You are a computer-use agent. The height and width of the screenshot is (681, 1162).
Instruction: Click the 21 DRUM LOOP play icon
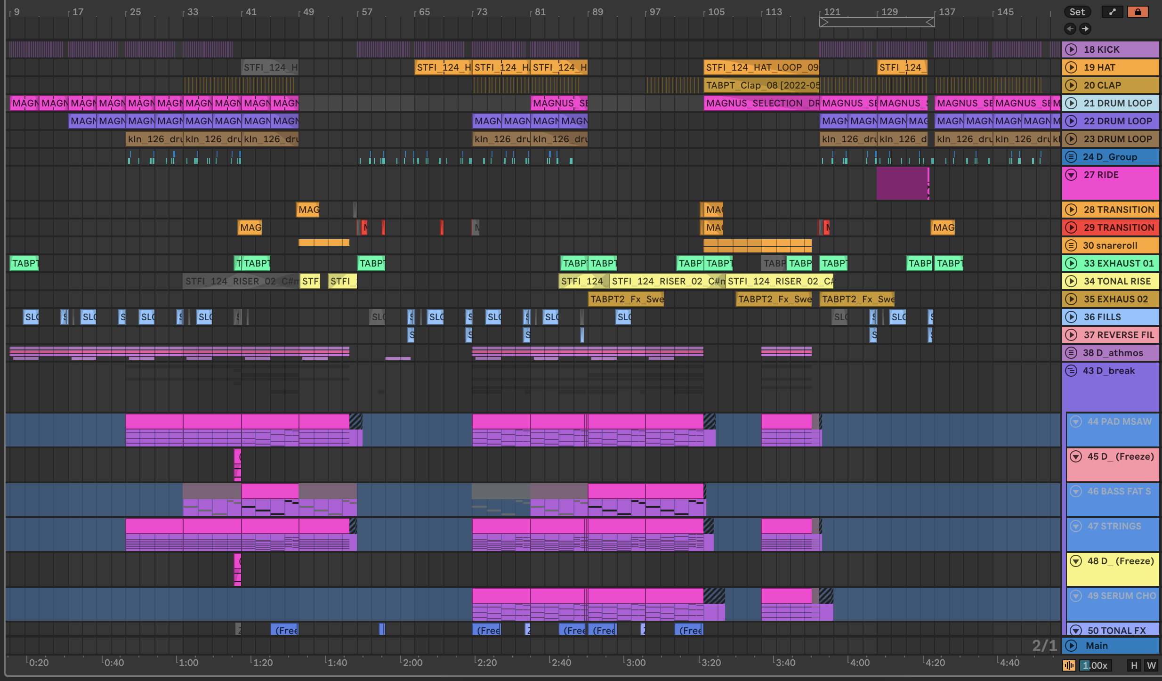pos(1071,103)
